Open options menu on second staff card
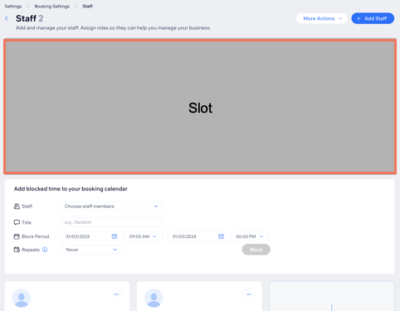The width and height of the screenshot is (400, 311). (249, 294)
